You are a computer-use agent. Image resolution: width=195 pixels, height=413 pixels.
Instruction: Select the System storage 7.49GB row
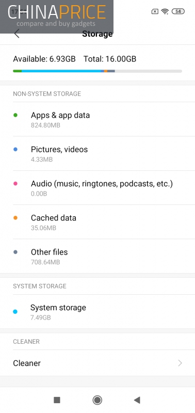[x=98, y=312]
